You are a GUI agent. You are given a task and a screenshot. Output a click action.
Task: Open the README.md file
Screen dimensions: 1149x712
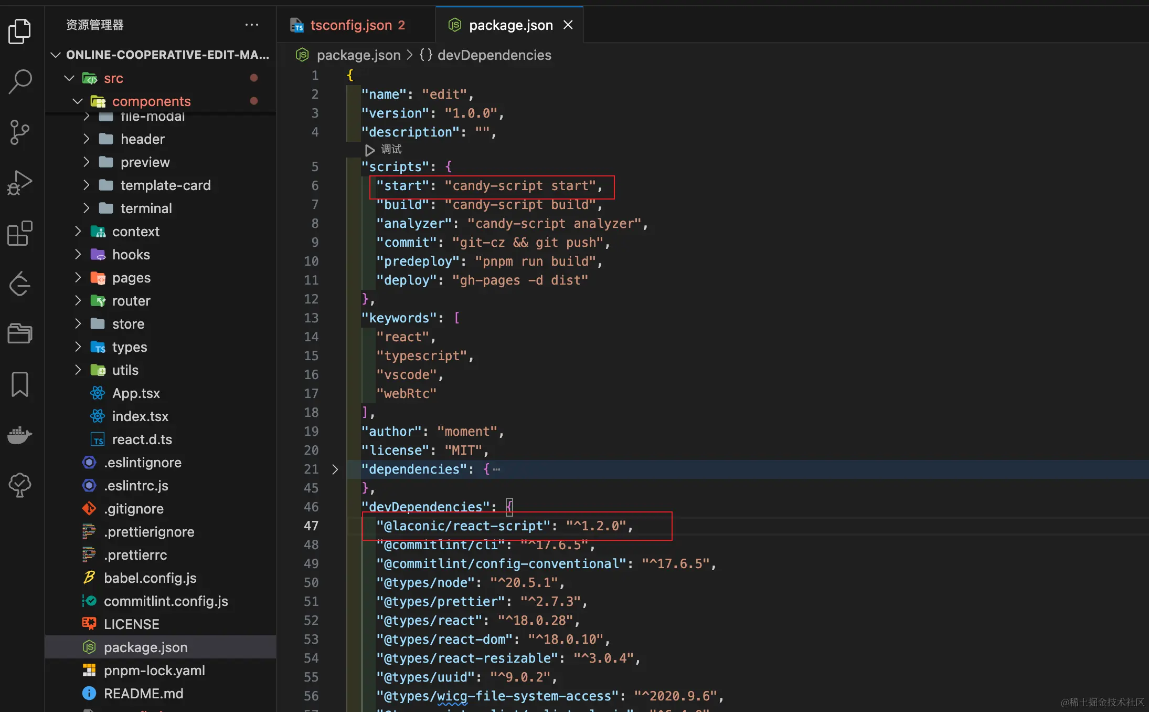(143, 694)
